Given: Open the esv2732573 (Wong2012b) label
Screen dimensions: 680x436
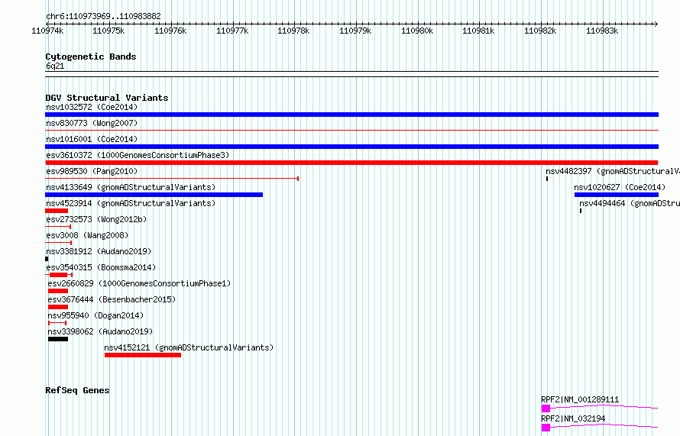Looking at the screenshot, I should click(x=96, y=219).
